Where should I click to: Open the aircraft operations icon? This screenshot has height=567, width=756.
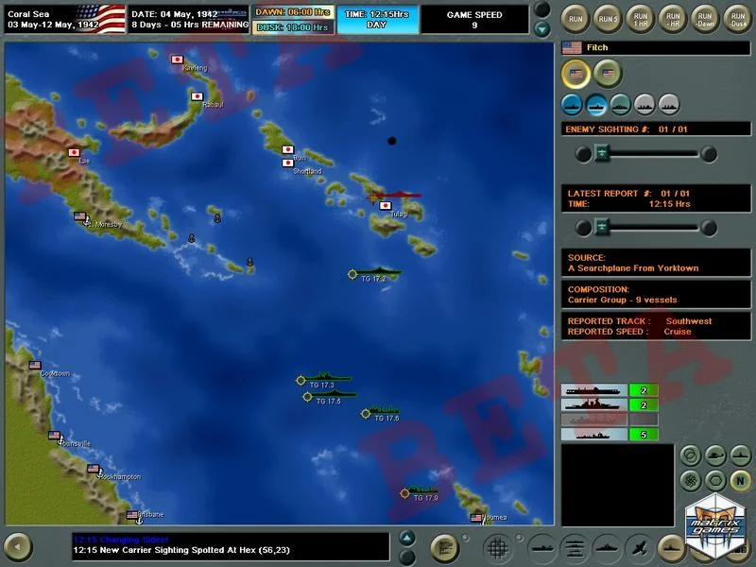pyautogui.click(x=639, y=546)
